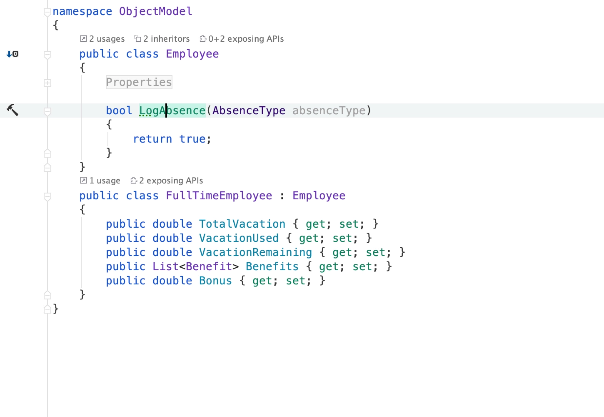Click the List type in Benefits declaration
604x417 pixels.
click(165, 266)
